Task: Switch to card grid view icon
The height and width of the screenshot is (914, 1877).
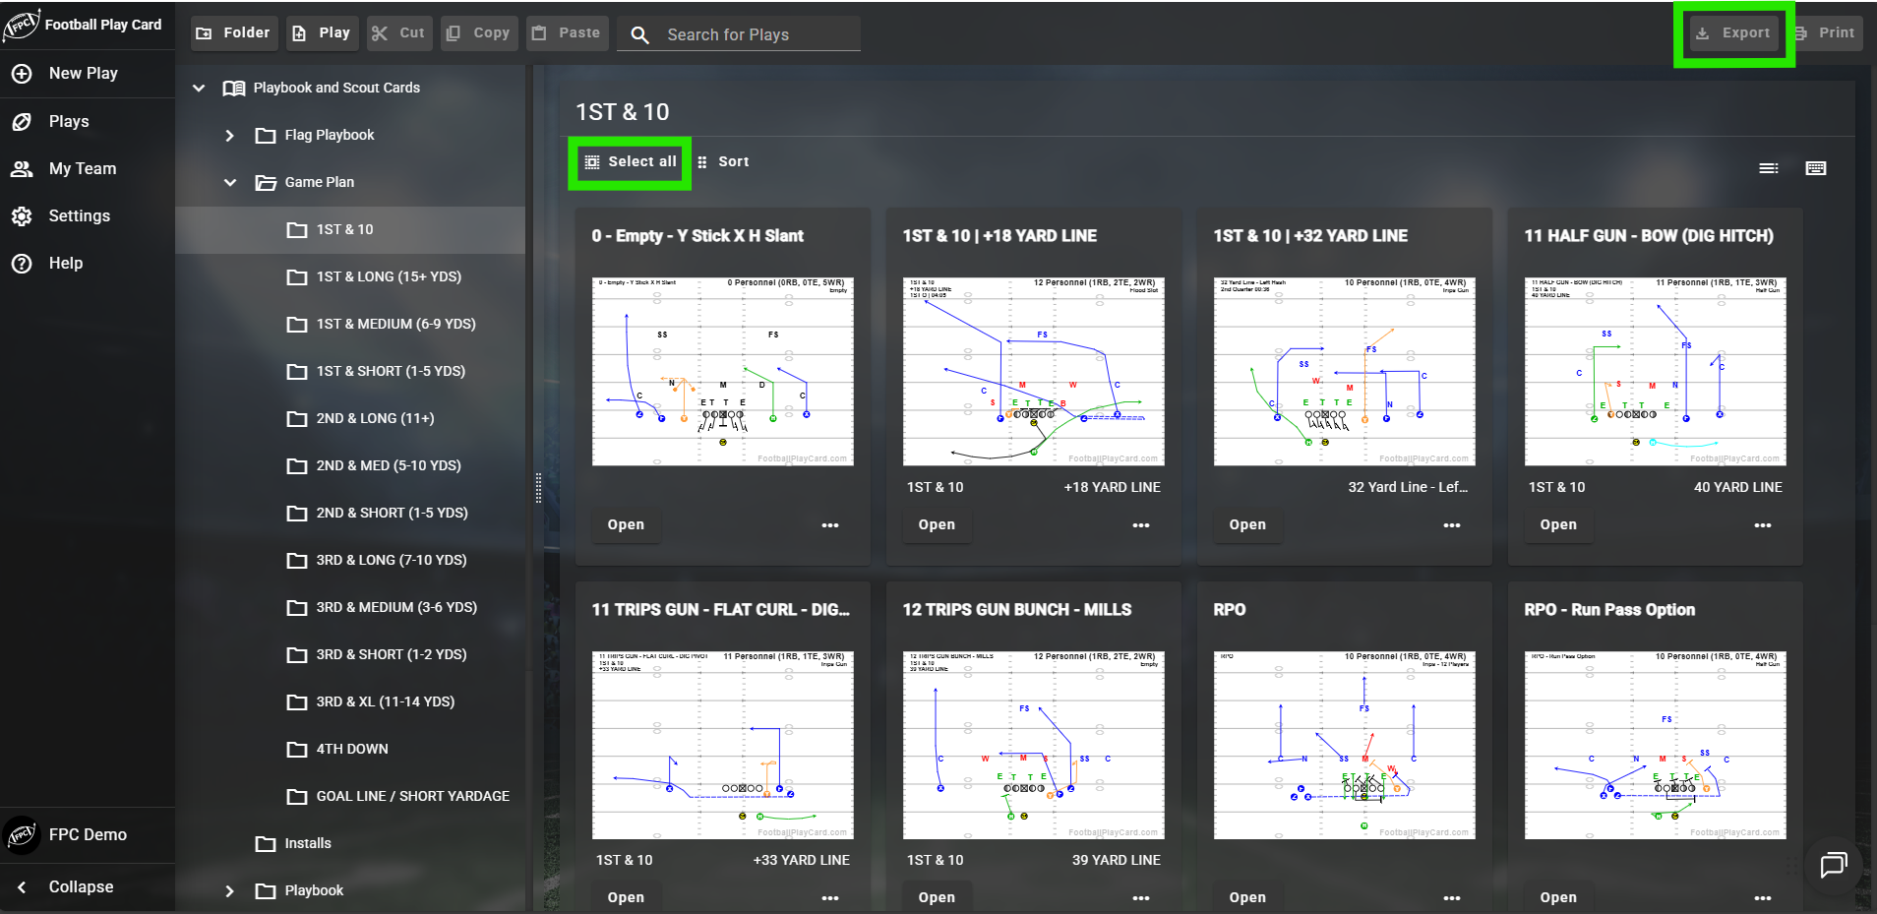Action: point(1816,168)
